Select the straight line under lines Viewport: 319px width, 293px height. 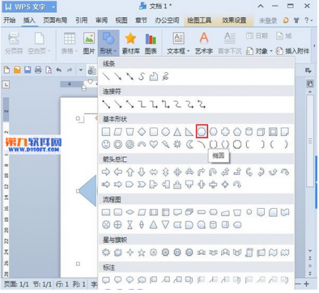click(106, 77)
